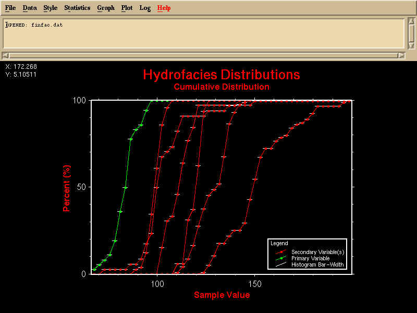The width and height of the screenshot is (417, 313).
Task: Click the Hydrofacies Distributions title
Action: [222, 75]
